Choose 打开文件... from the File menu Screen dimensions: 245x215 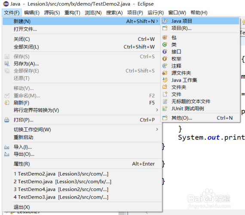point(82,29)
